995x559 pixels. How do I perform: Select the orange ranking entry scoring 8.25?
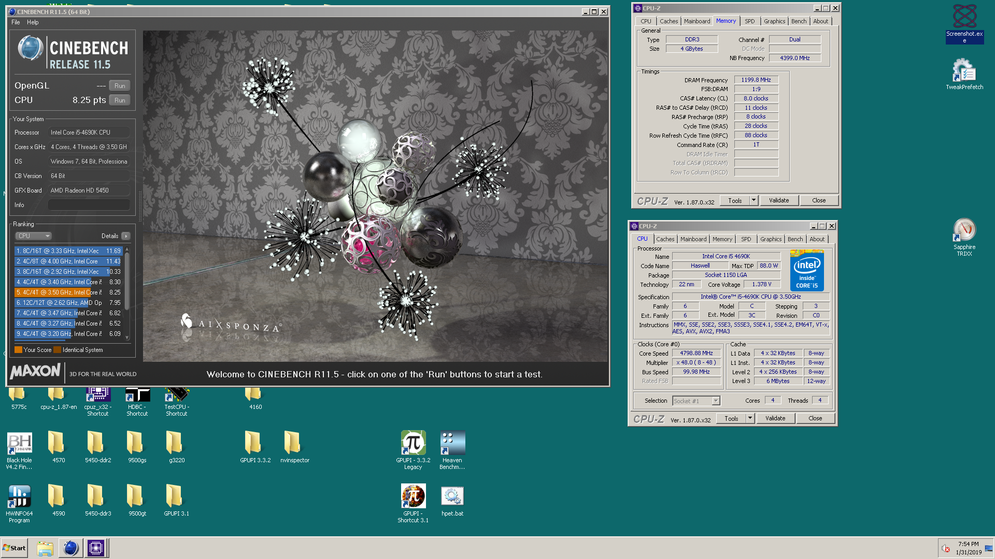[x=68, y=292]
